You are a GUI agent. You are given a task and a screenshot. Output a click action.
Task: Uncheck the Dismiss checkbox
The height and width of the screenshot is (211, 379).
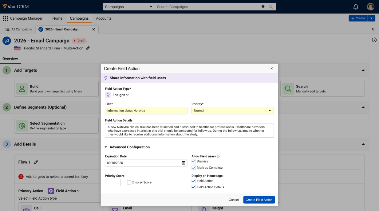[194, 161]
